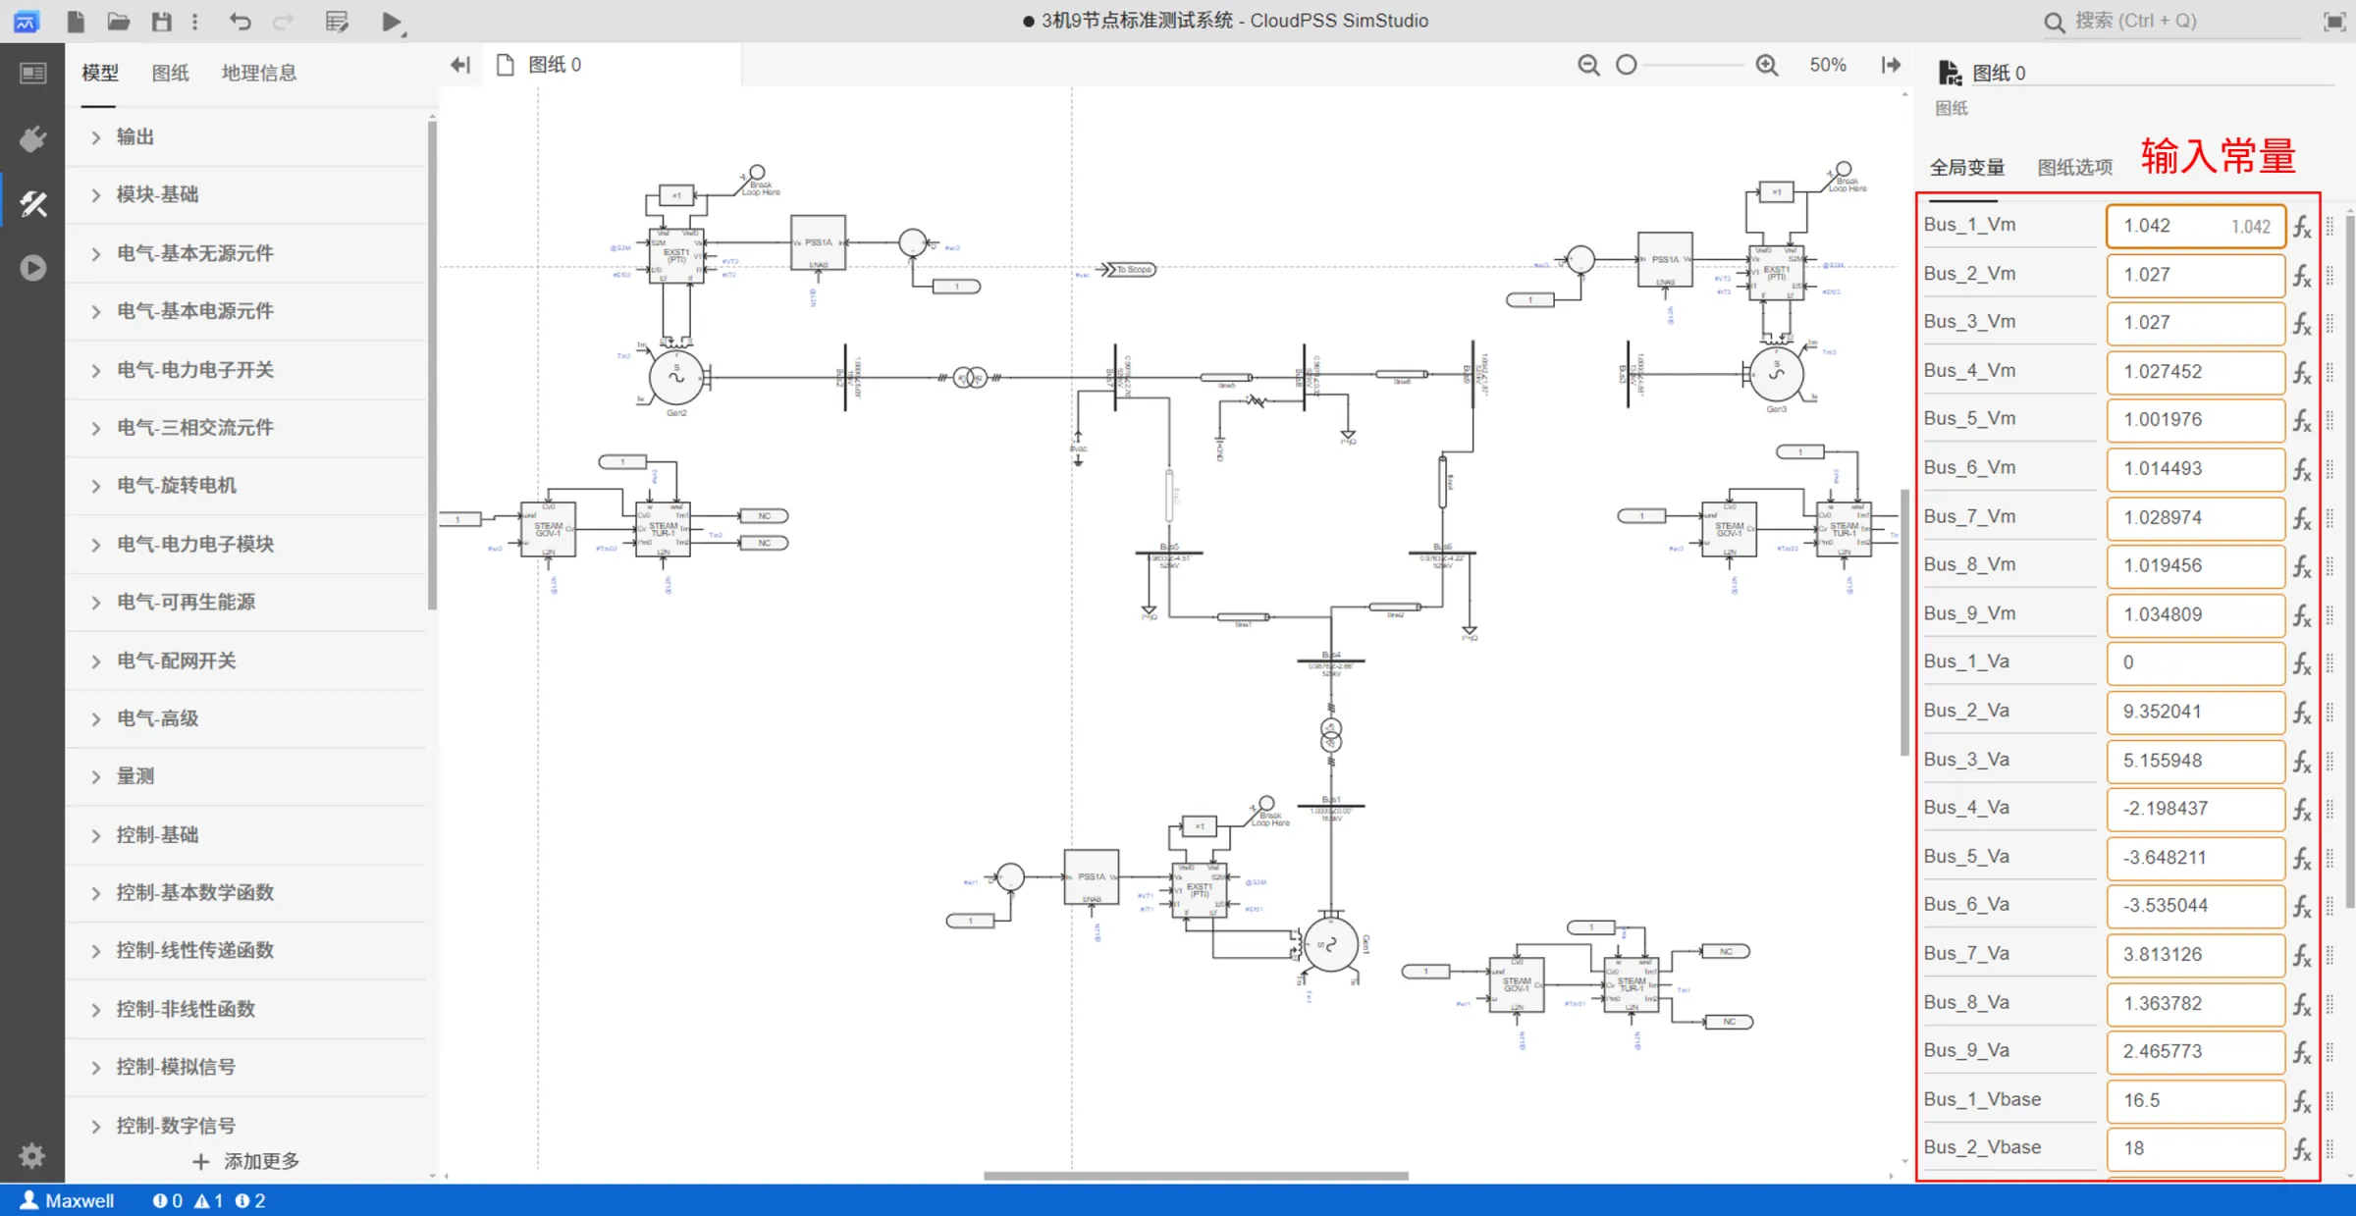Viewport: 2356px width, 1216px height.
Task: Click the Bus_5_Vm value field
Action: (2196, 421)
